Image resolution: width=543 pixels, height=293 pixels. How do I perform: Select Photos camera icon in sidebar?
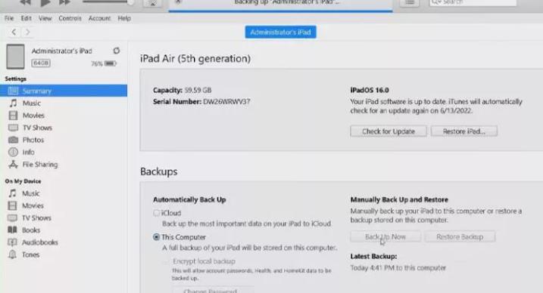pos(13,140)
